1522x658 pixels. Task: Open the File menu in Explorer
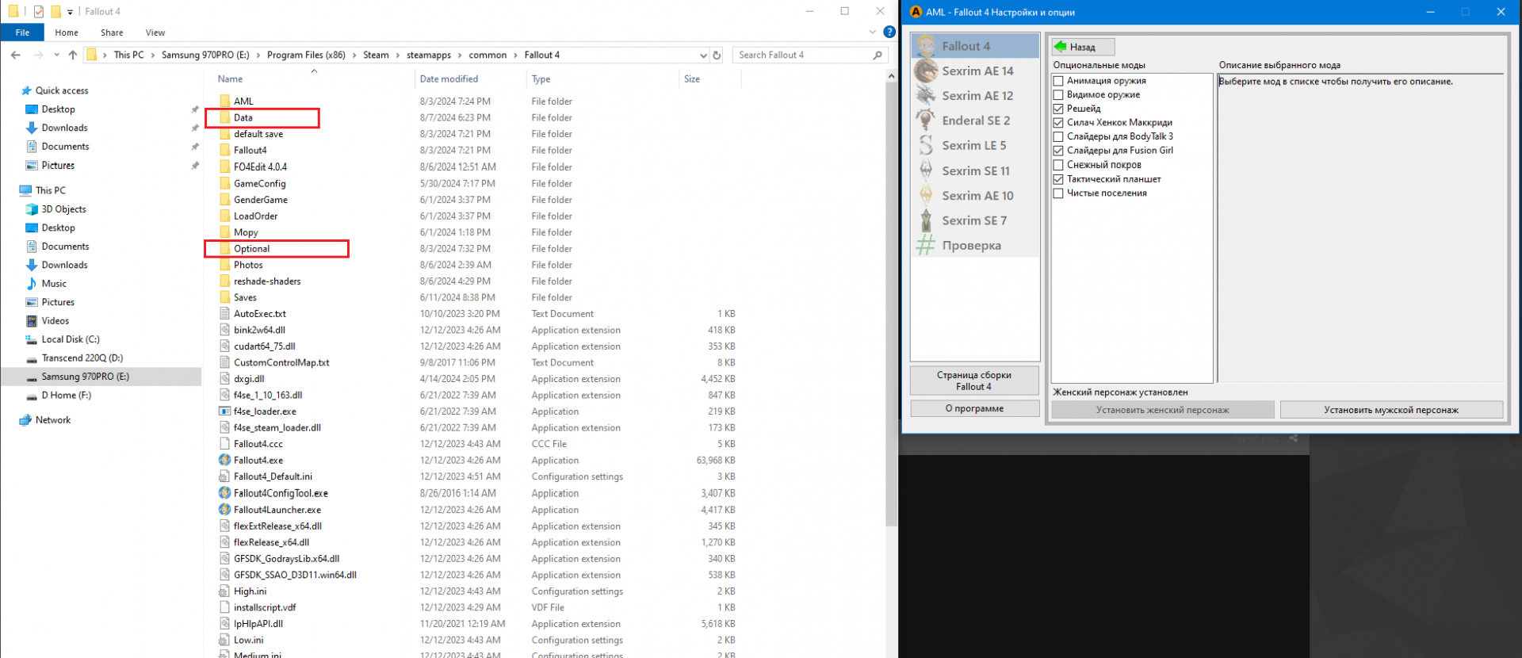(x=22, y=33)
